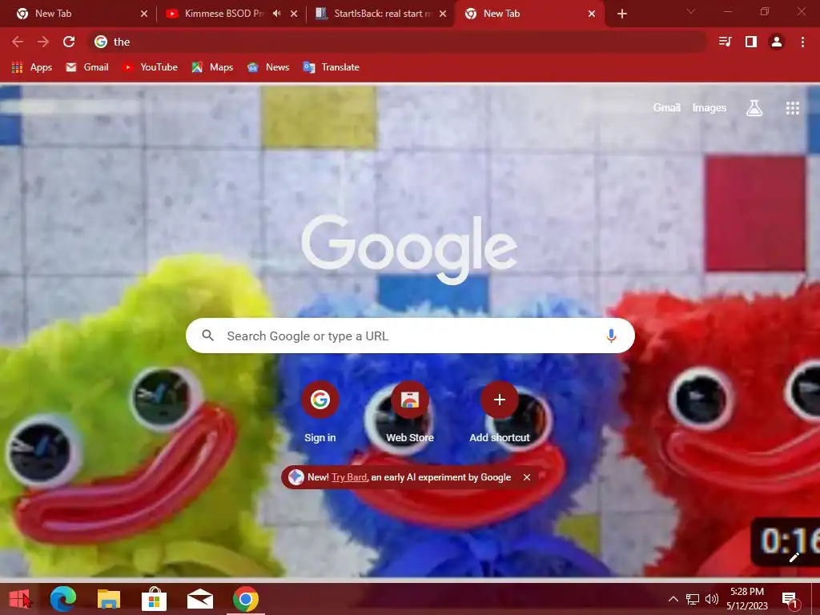Click the Google search box
The height and width of the screenshot is (615, 820).
(410, 336)
